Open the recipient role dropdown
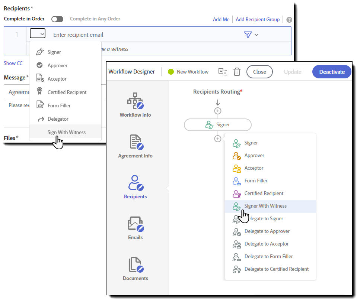 tap(37, 33)
